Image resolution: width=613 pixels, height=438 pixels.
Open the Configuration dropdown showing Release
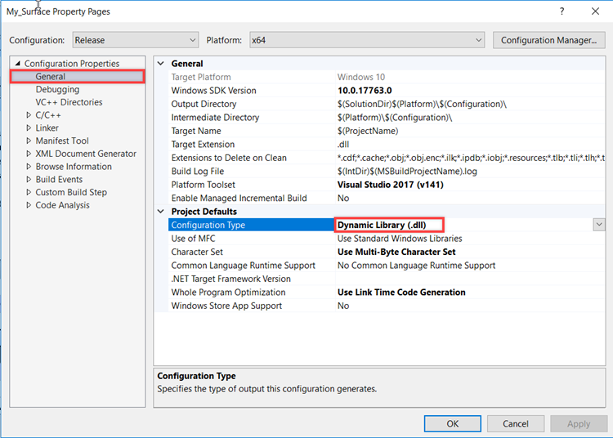tap(135, 40)
